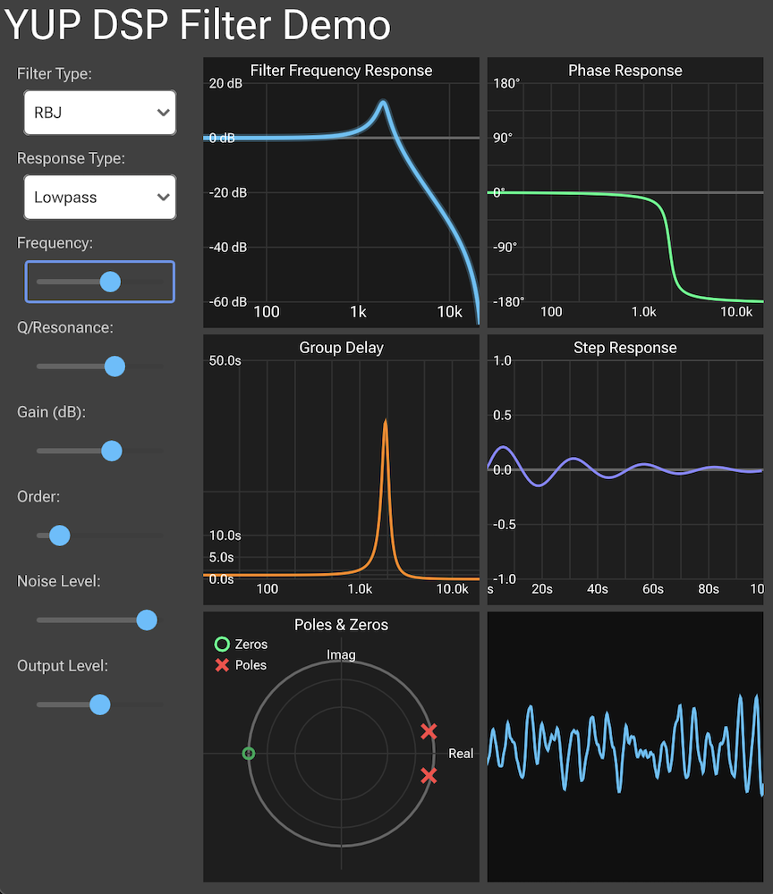Click the resonance peak of frequency response curve
773x894 pixels.
pyautogui.click(x=383, y=103)
